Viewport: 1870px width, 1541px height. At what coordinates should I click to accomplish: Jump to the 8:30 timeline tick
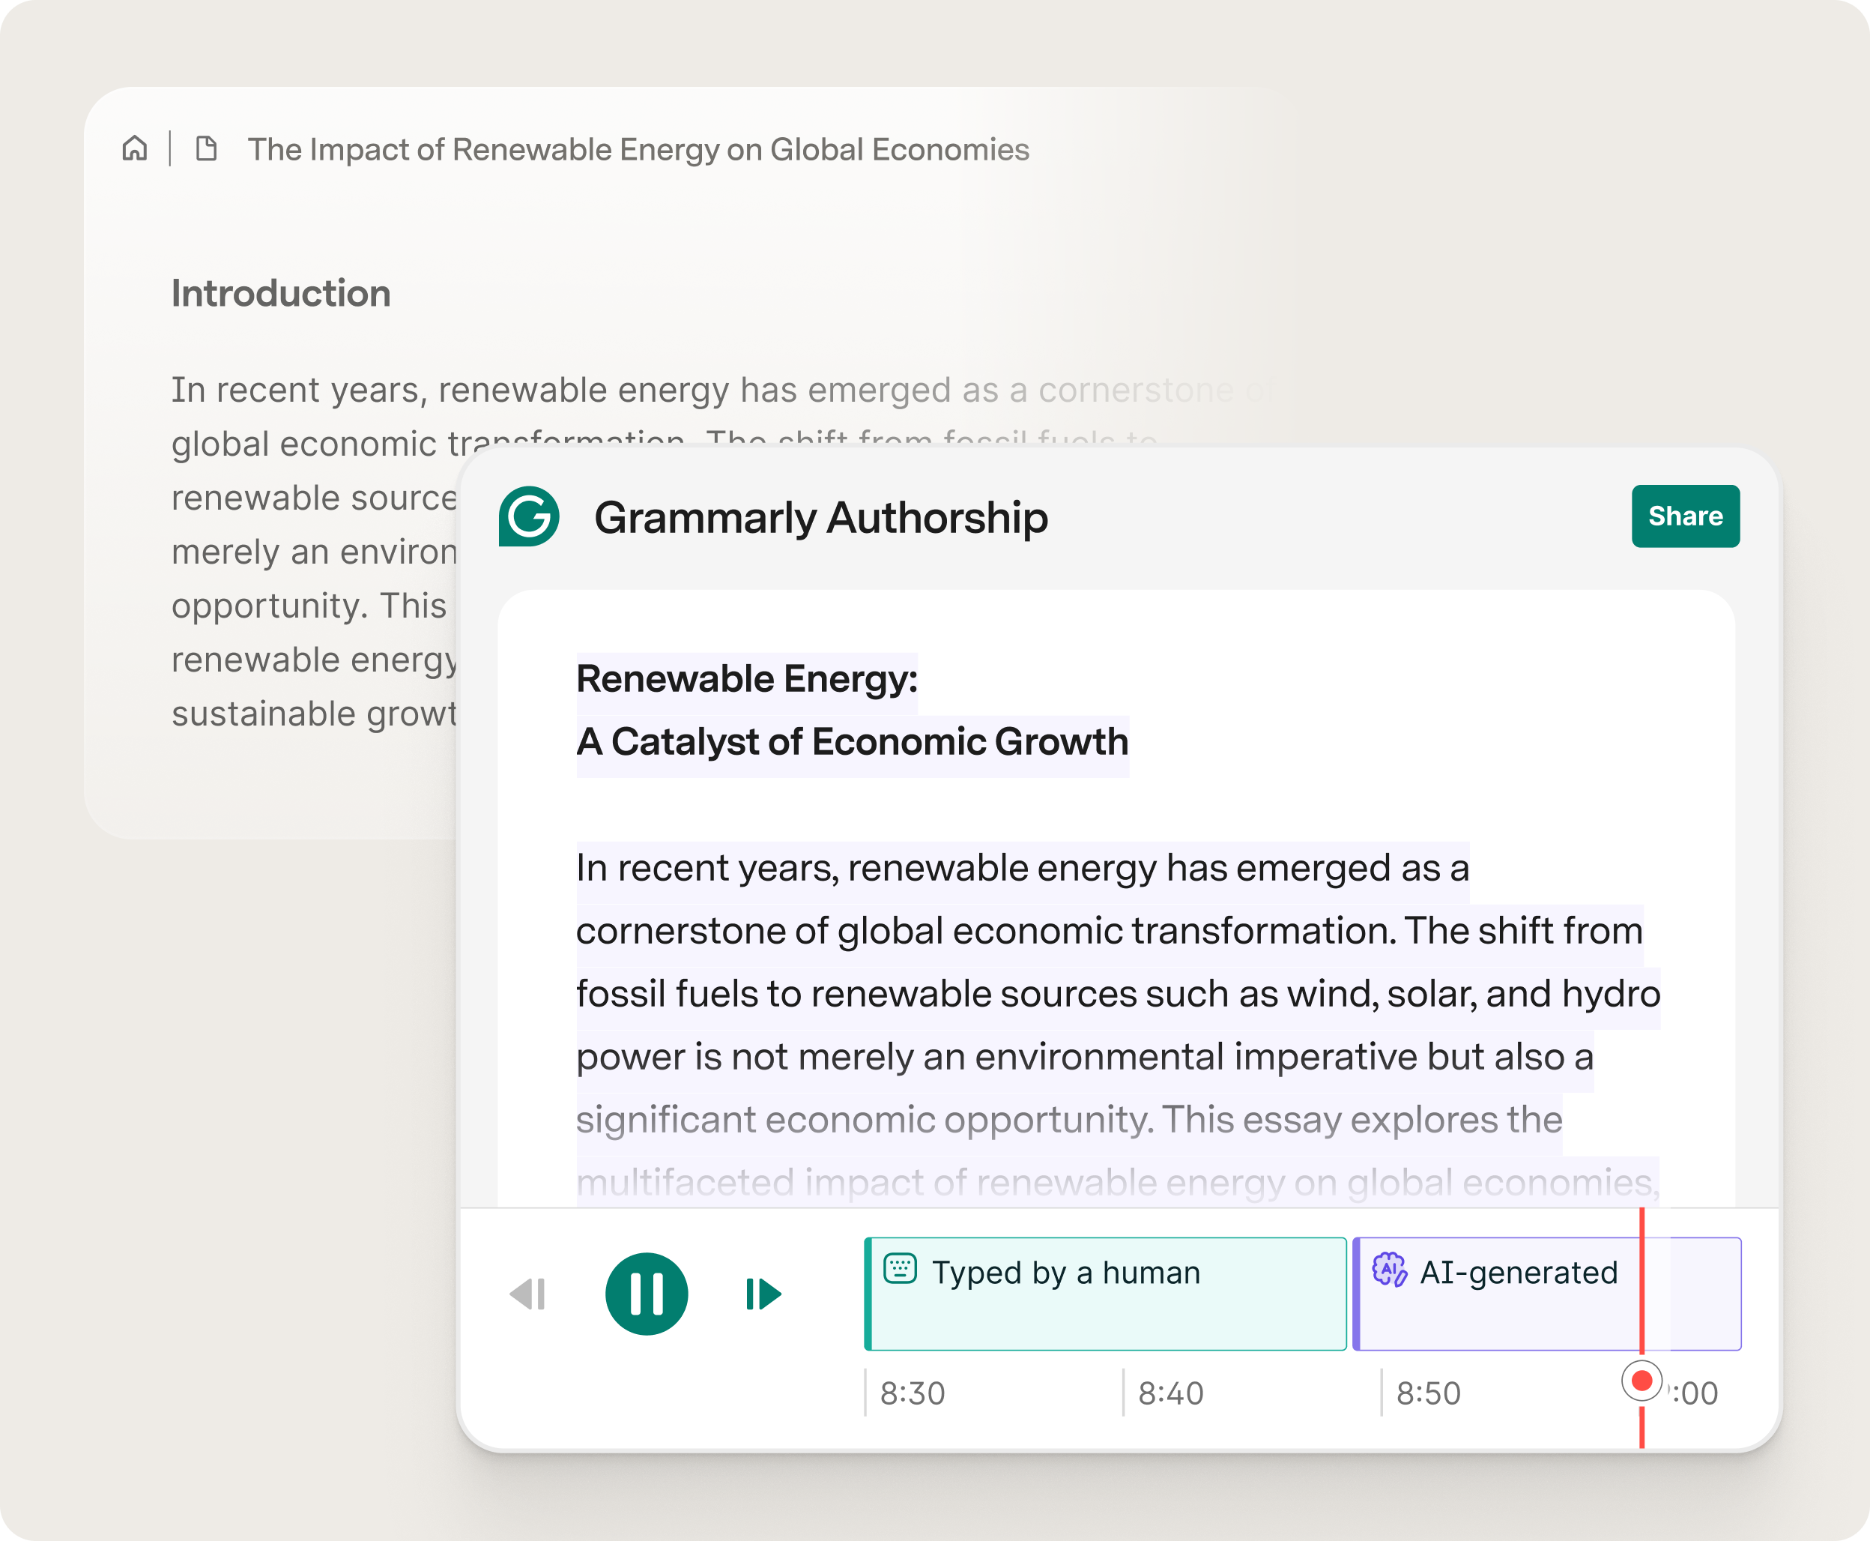tap(912, 1393)
